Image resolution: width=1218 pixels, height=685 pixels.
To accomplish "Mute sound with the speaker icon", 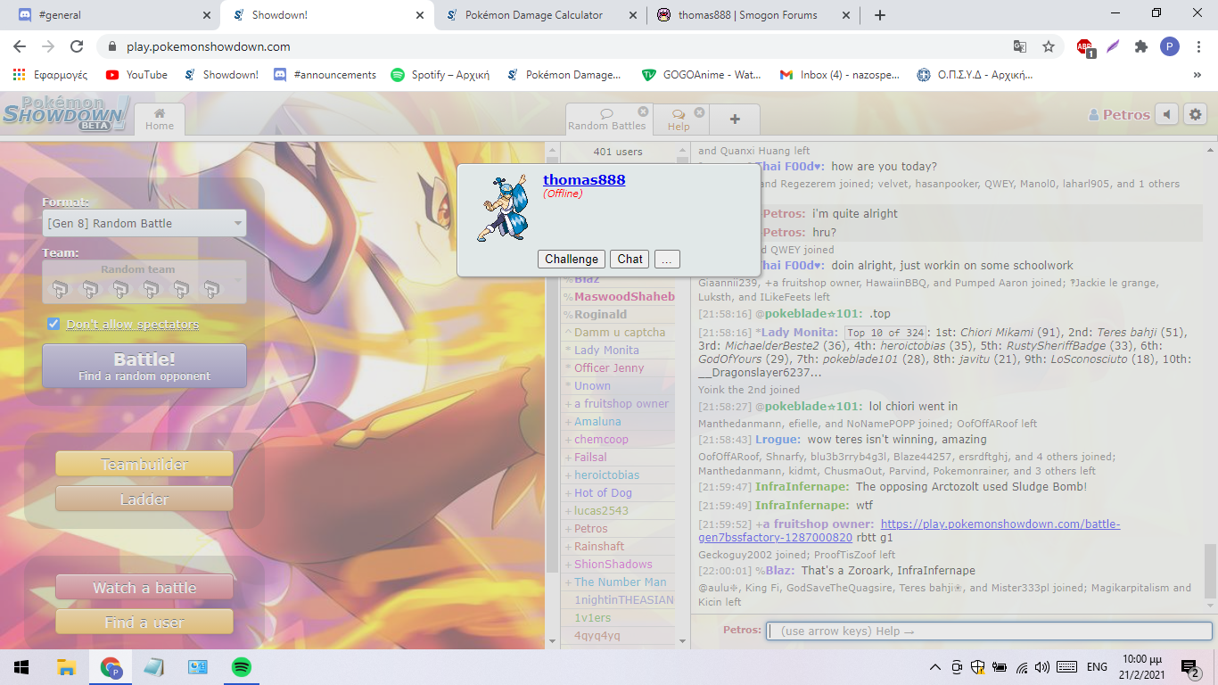I will click(1166, 114).
